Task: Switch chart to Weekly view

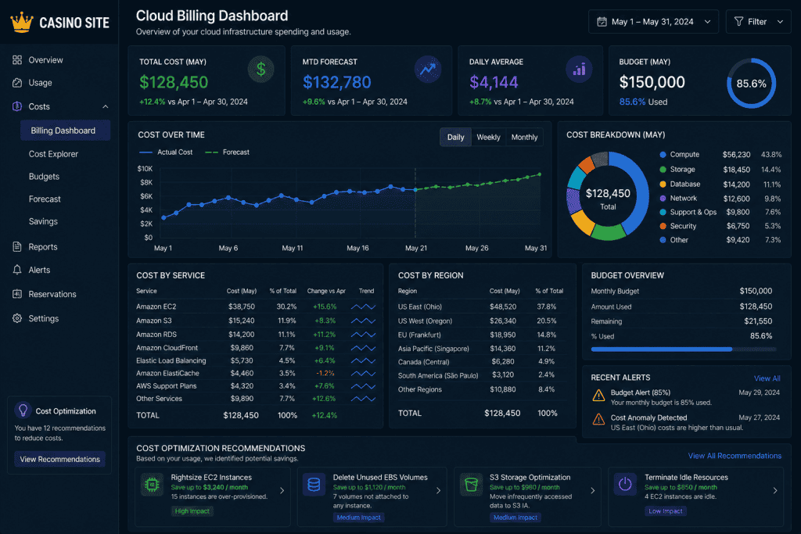Action: (x=488, y=137)
